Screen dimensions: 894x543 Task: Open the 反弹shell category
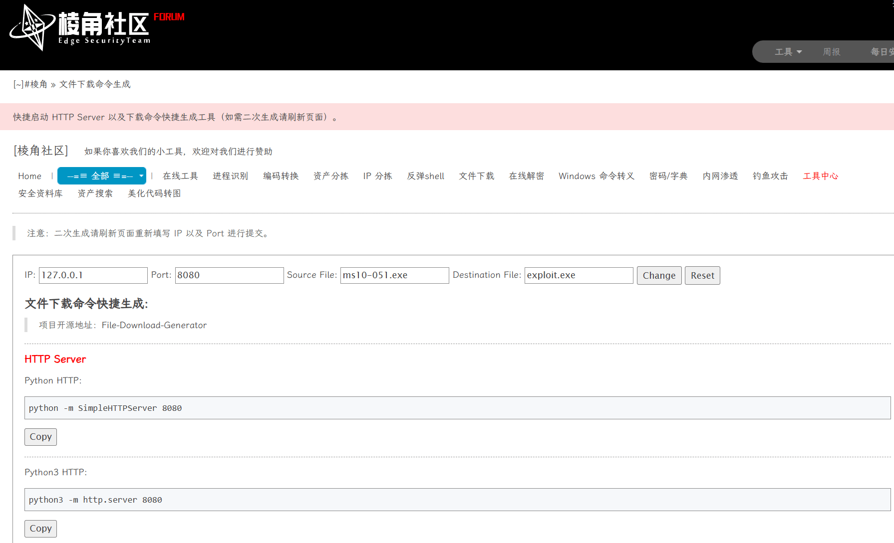pyautogui.click(x=426, y=176)
